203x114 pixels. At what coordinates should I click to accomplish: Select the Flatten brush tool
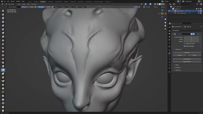(x=3, y=48)
